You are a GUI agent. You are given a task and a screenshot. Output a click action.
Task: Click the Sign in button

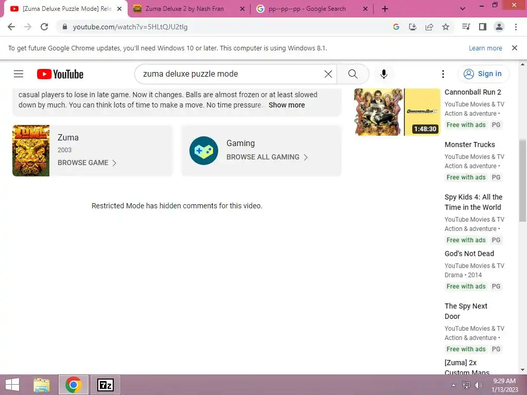[484, 74]
